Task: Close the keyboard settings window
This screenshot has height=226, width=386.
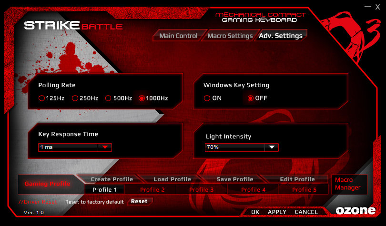Action: pos(377,7)
